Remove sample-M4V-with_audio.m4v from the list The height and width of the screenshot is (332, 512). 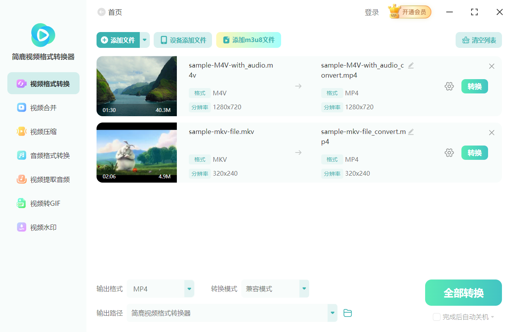(x=492, y=66)
